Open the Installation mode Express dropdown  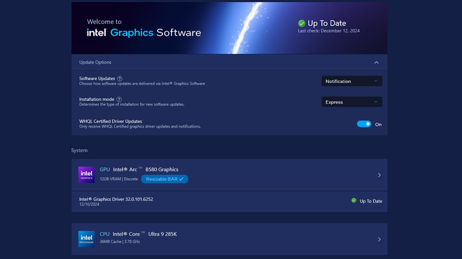point(352,102)
